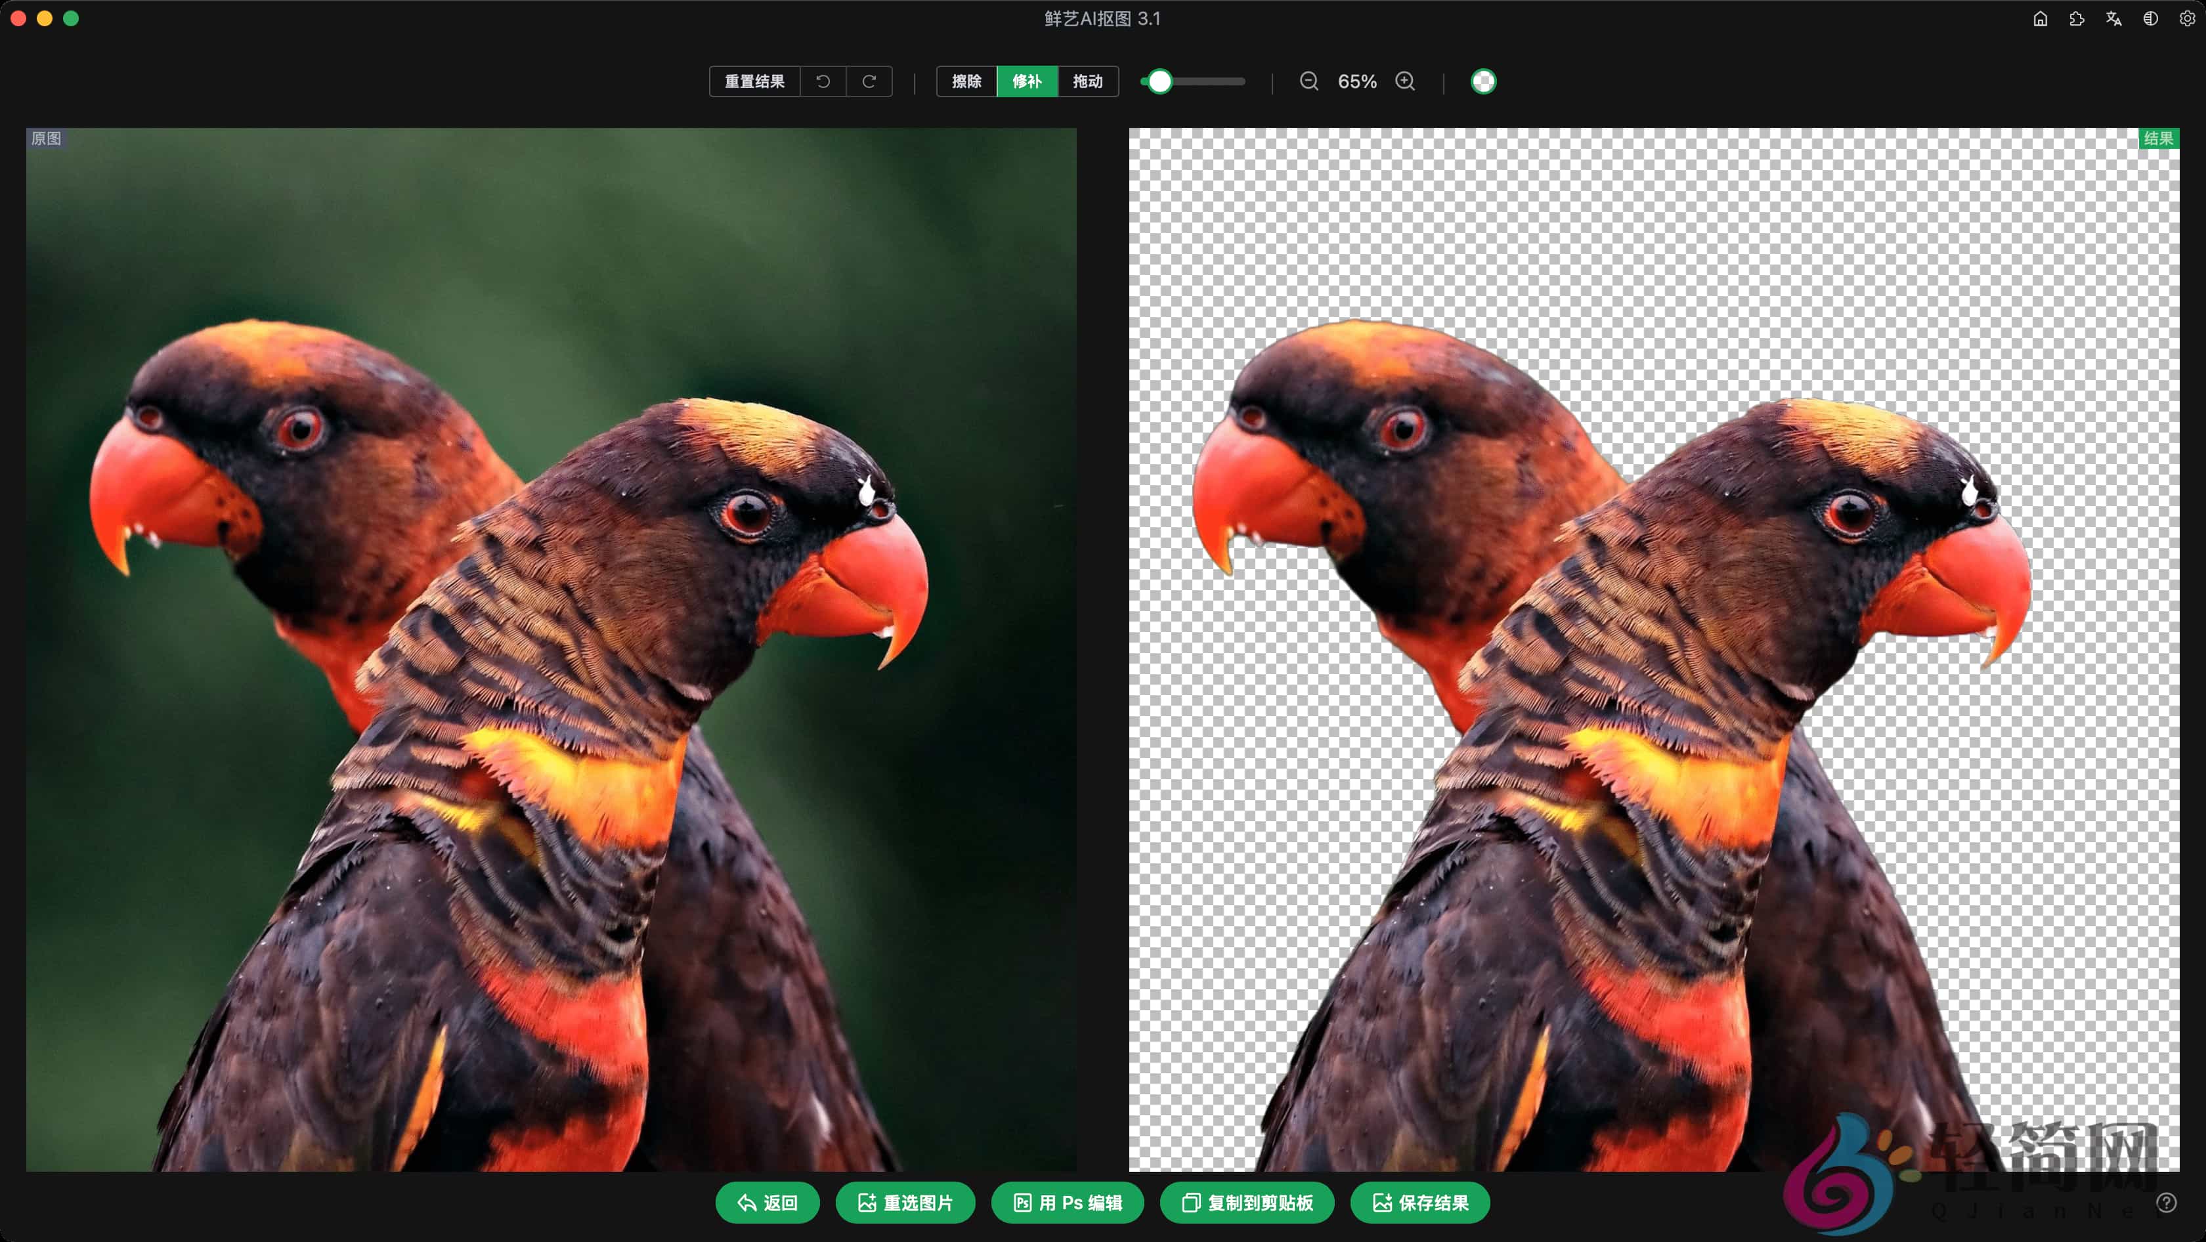Click 用 Ps 编辑 button
The height and width of the screenshot is (1242, 2206).
click(1067, 1203)
